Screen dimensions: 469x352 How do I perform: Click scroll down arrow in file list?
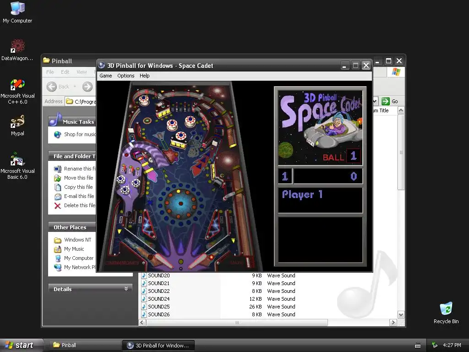401,314
